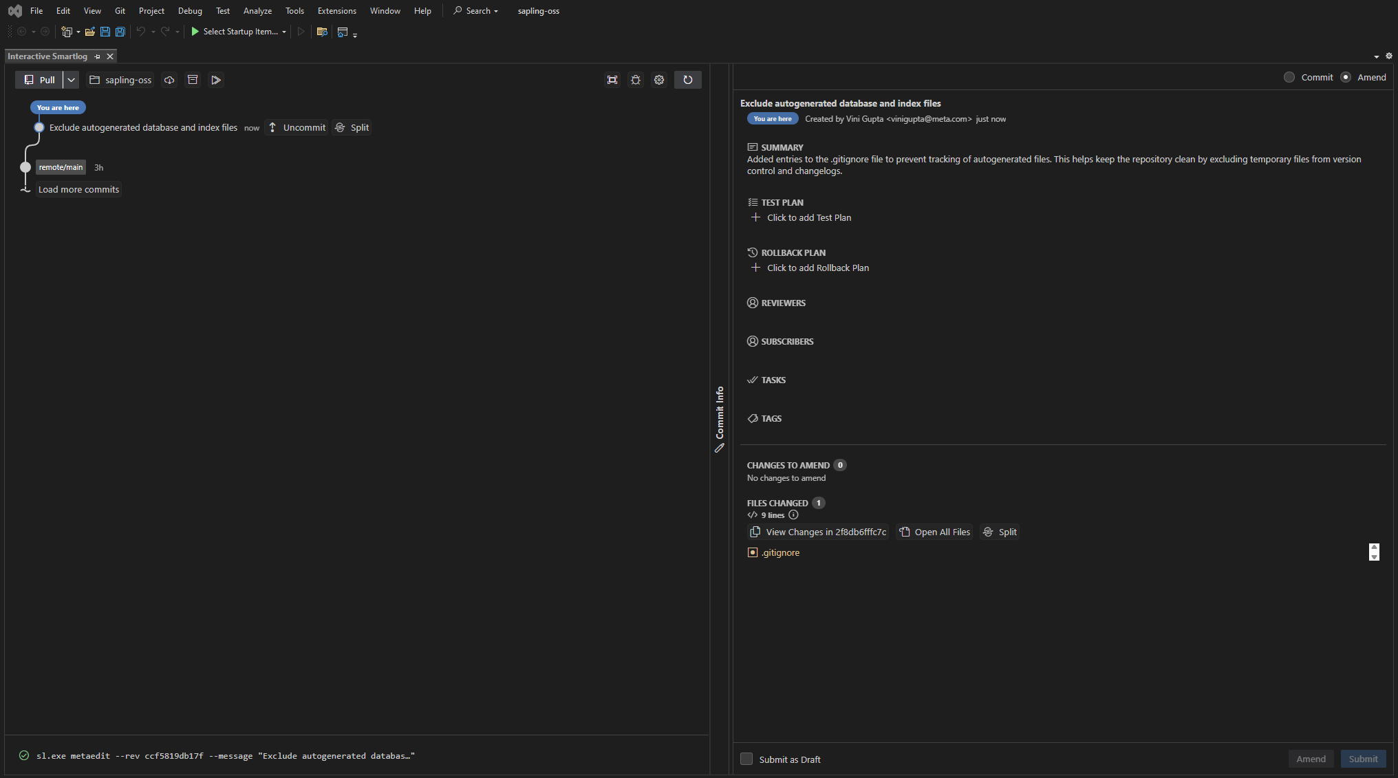The height and width of the screenshot is (778, 1398).
Task: Open the File menu
Action: [x=36, y=11]
